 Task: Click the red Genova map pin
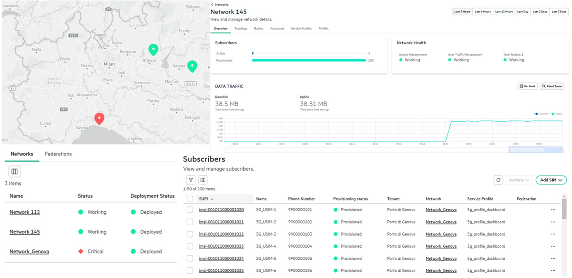coord(99,118)
